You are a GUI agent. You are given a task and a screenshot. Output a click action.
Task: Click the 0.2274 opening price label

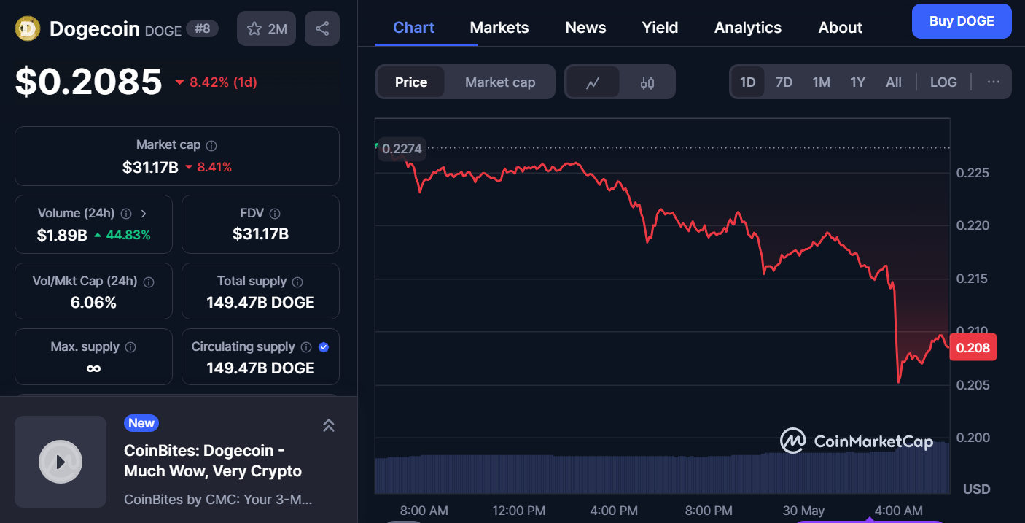coord(402,149)
